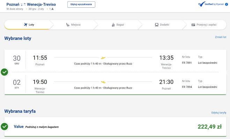Image resolution: width=230 pixels, height=139 pixels.
Task: Open the Bagaż step tab
Action: click(x=118, y=25)
